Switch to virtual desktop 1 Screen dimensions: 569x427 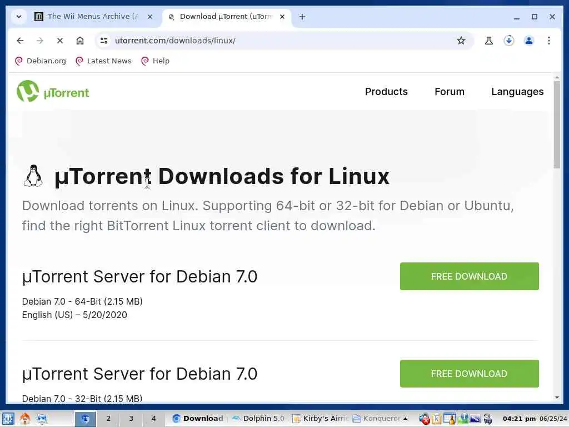(x=85, y=419)
